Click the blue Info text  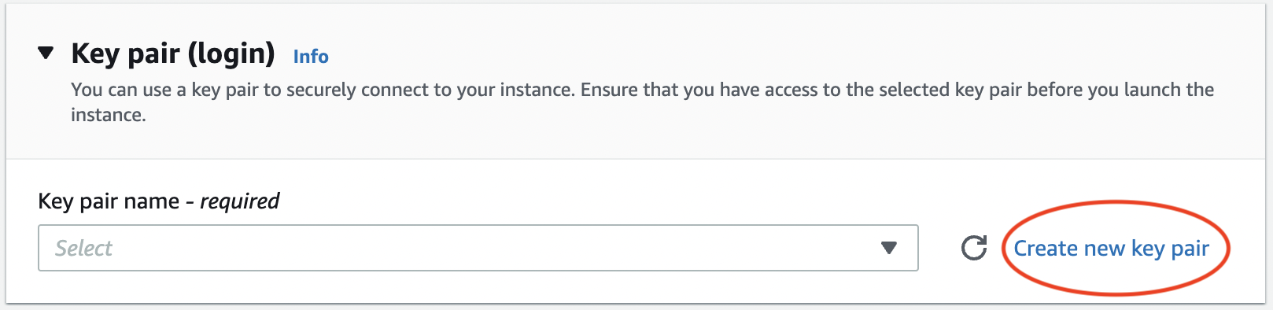coord(311,57)
